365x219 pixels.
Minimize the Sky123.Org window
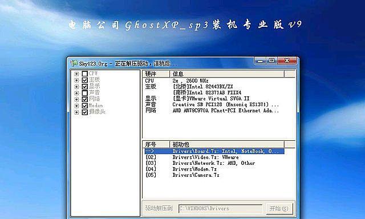click(x=260, y=61)
